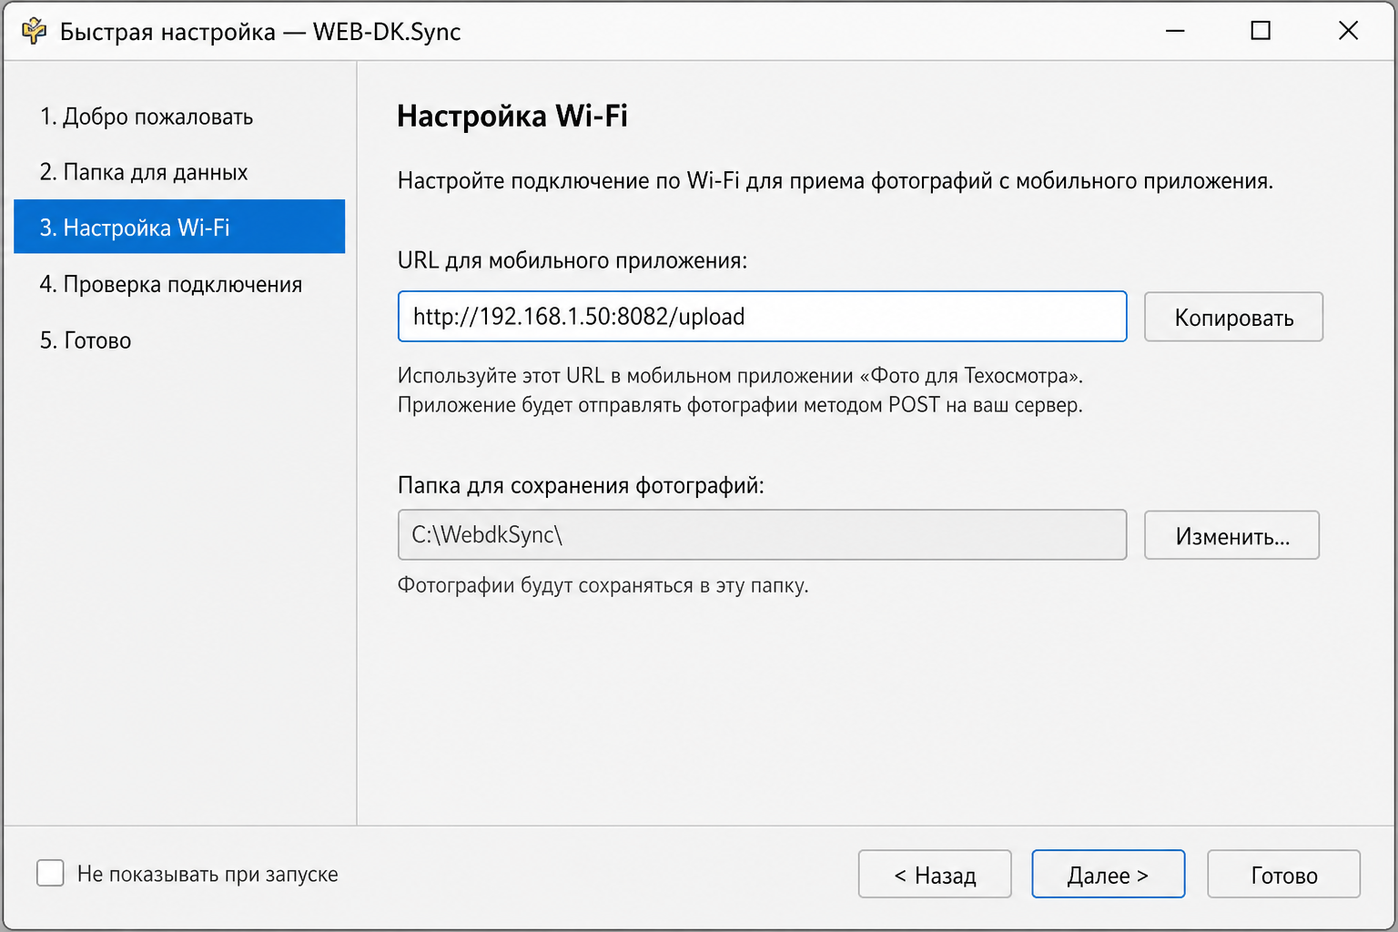
Task: Click the window title Быстрая настройка — WEB-DK.Sync
Action: click(260, 32)
